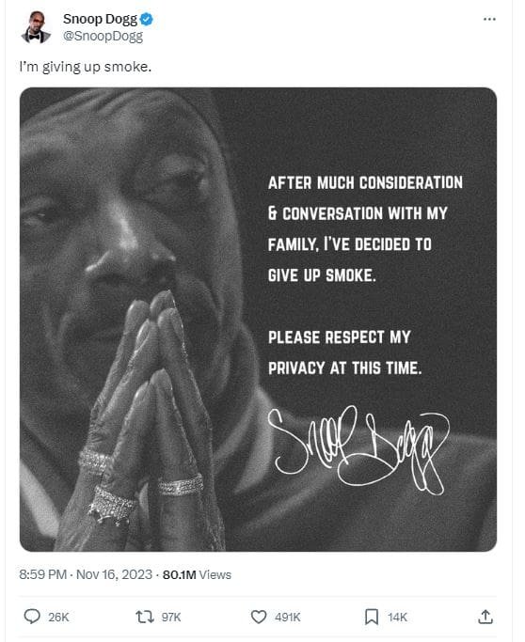This screenshot has width=525, height=642.
Task: Click the reply speech bubble icon
Action: point(32,617)
